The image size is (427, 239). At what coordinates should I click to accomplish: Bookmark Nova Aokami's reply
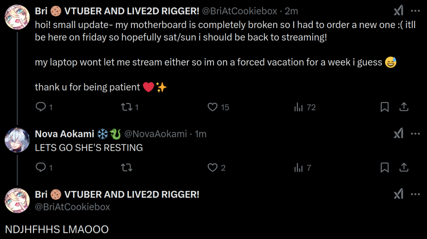click(x=384, y=168)
